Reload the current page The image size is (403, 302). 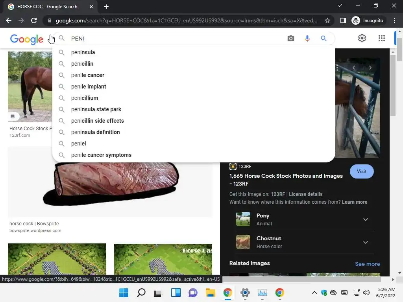pyautogui.click(x=34, y=20)
